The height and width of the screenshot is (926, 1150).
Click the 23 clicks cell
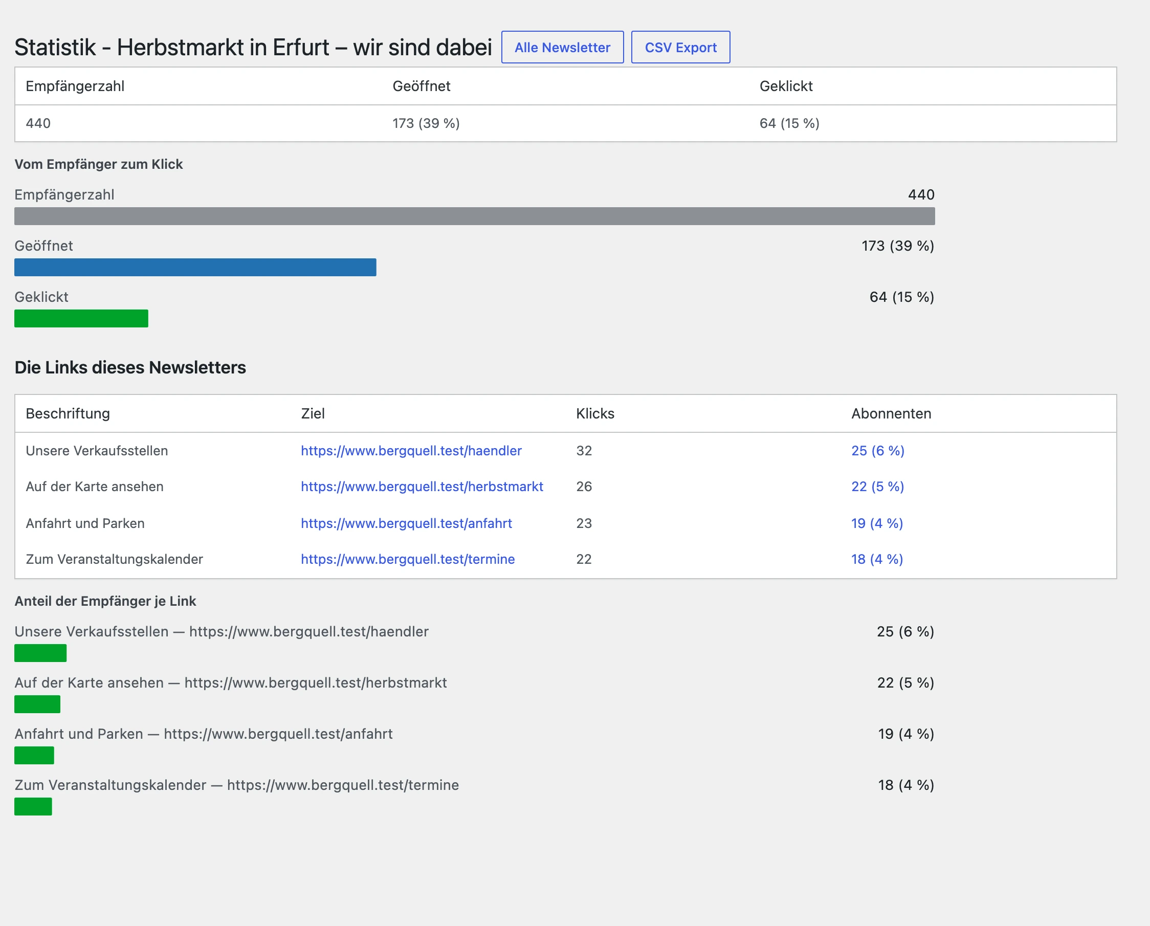pyautogui.click(x=584, y=523)
